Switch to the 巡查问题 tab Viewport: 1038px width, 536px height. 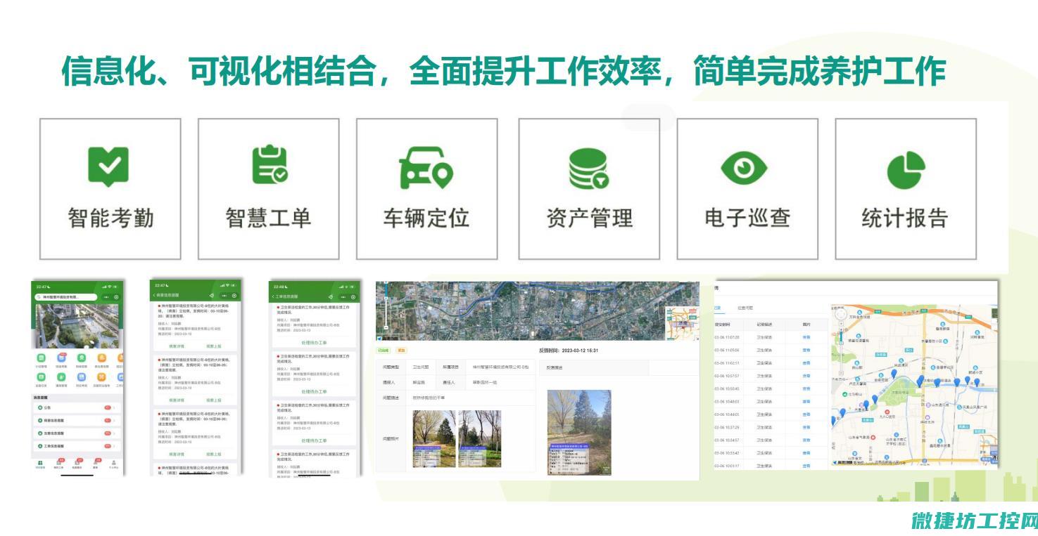coord(745,308)
